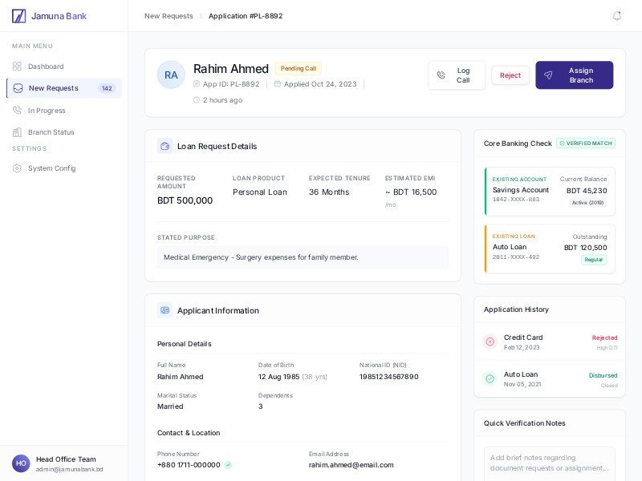The height and width of the screenshot is (481, 642).
Task: Click the phone number verified checkmark
Action: [228, 465]
